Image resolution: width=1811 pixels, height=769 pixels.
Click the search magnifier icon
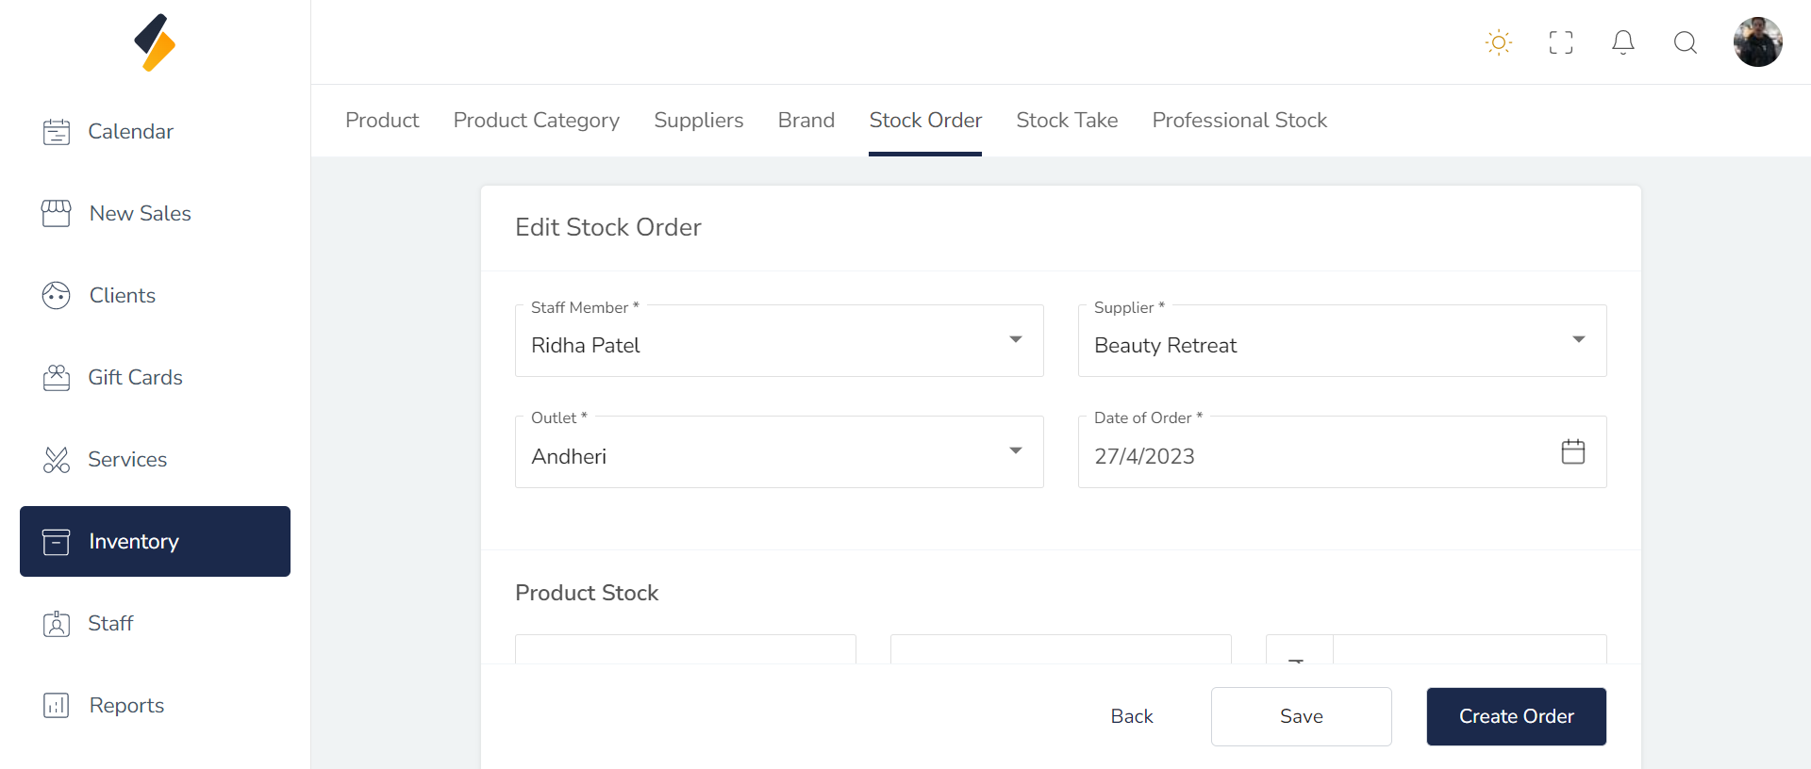coord(1686,42)
